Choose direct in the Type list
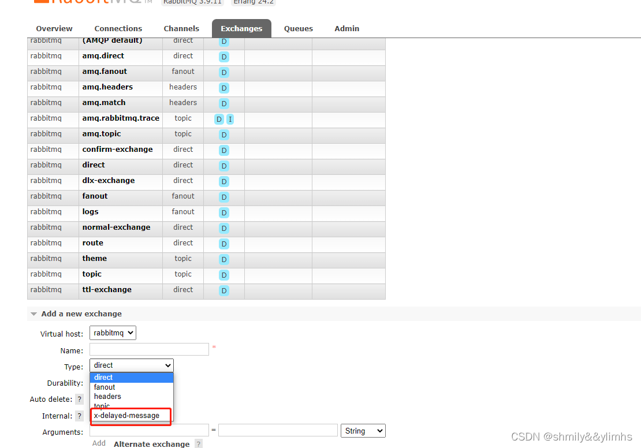641x448 pixels. [x=132, y=378]
